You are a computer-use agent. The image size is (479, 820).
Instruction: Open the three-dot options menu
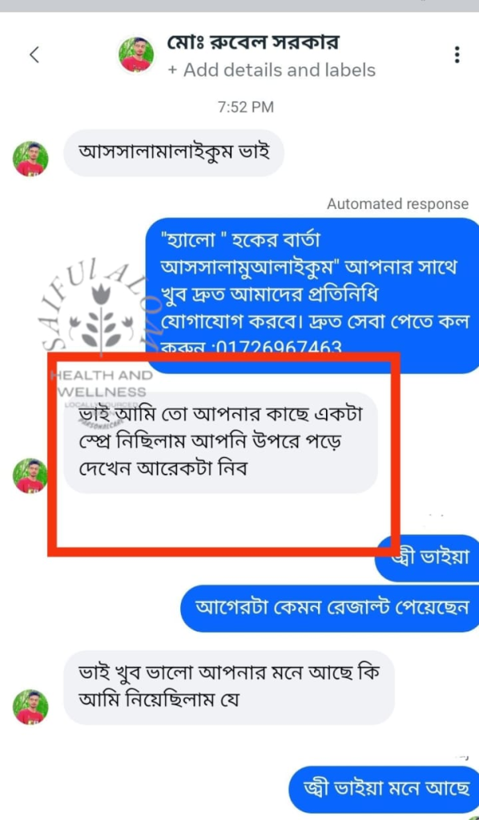(x=457, y=54)
